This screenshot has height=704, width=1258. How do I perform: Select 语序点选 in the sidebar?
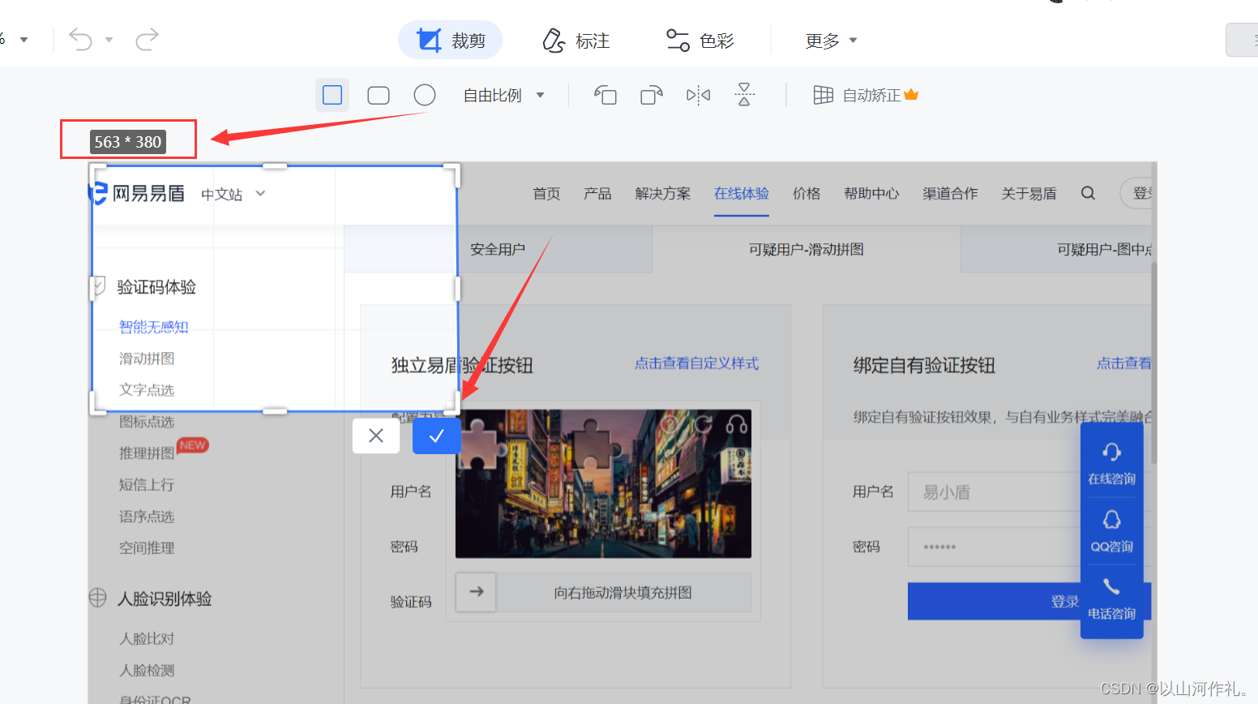(x=147, y=517)
